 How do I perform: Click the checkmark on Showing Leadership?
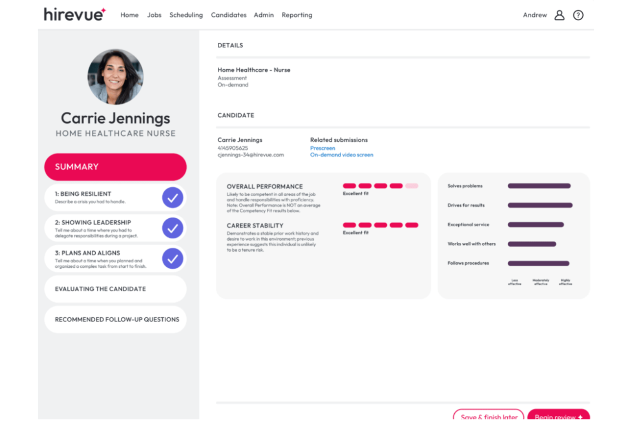point(173,228)
